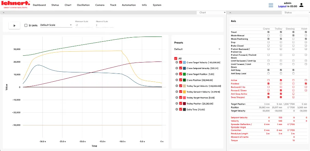Image resolution: width=310 pixels, height=151 pixels.
Task: Open settings gear for Crane Target Position
Action: (177, 74)
